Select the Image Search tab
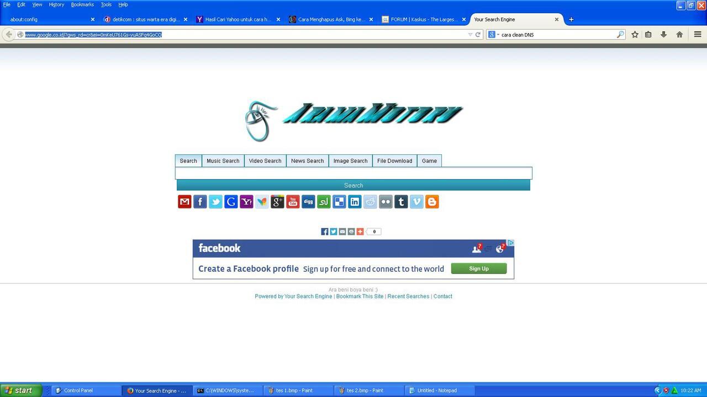The width and height of the screenshot is (707, 397). tap(350, 161)
